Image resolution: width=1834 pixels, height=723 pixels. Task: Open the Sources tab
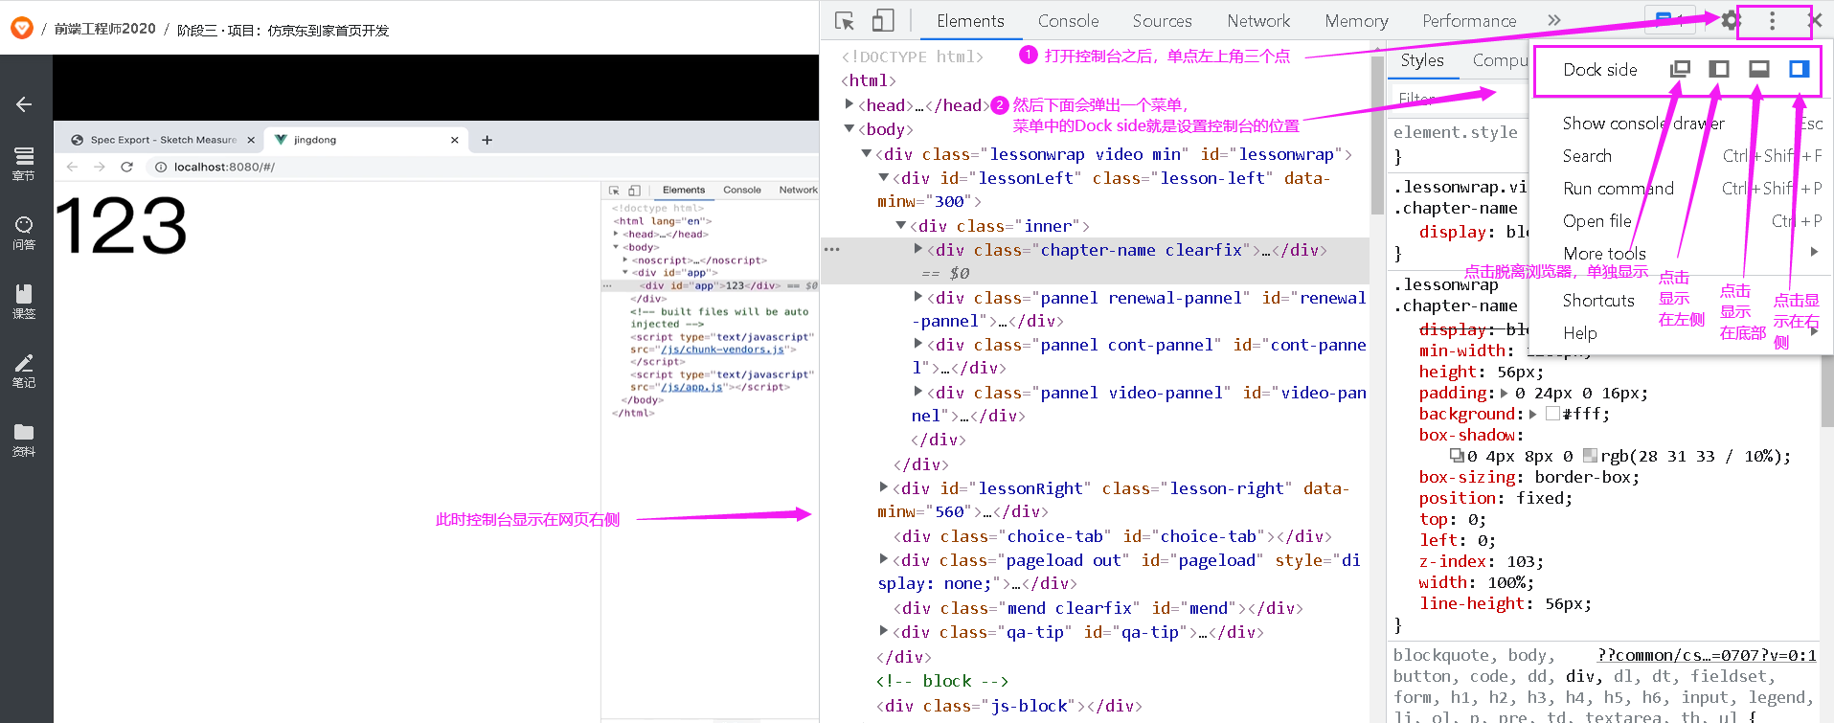click(1162, 20)
